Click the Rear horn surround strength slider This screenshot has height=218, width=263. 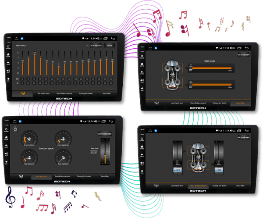click(x=103, y=152)
